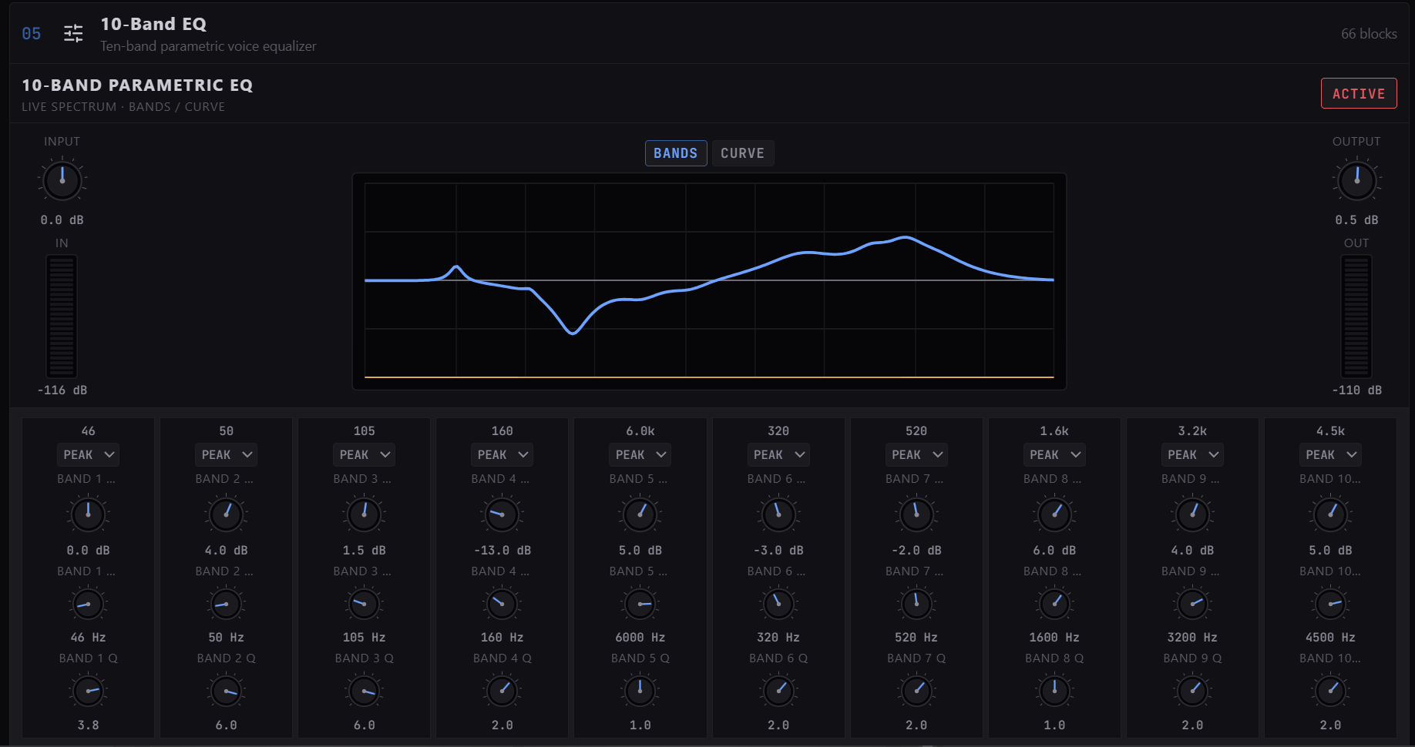The height and width of the screenshot is (747, 1415).
Task: Click Band 1 gain knob showing 0.0 dB
Action: point(89,514)
